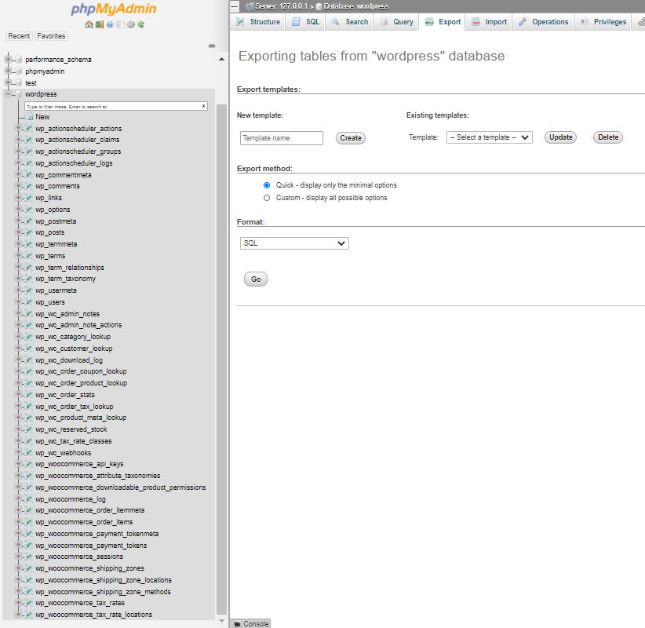Click the wp_comments table icon
The height and width of the screenshot is (628, 645).
28,186
